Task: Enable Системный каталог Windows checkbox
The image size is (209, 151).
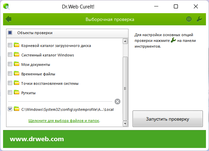Action: coord(10,55)
